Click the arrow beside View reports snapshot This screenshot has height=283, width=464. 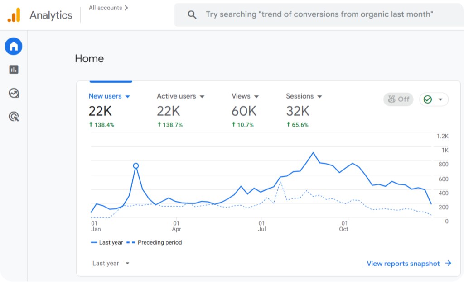tap(448, 264)
